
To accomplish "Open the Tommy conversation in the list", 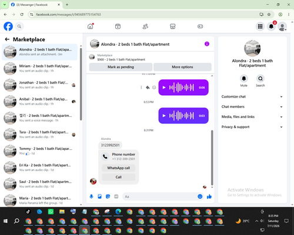I will pyautogui.click(x=39, y=151).
